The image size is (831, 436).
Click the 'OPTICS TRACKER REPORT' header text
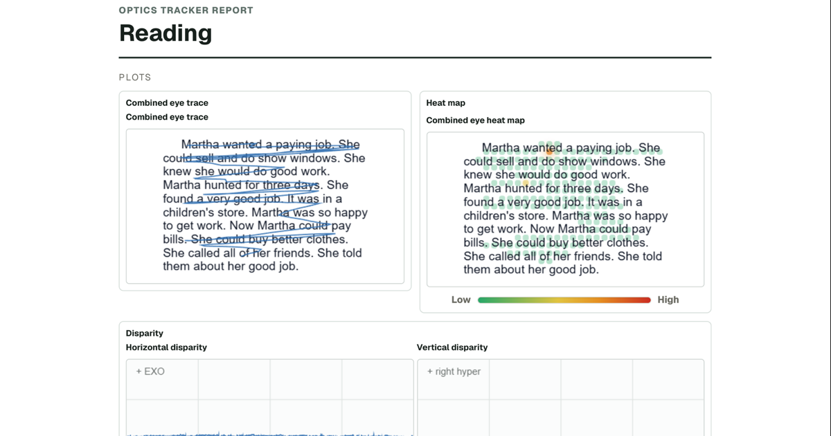pyautogui.click(x=186, y=10)
